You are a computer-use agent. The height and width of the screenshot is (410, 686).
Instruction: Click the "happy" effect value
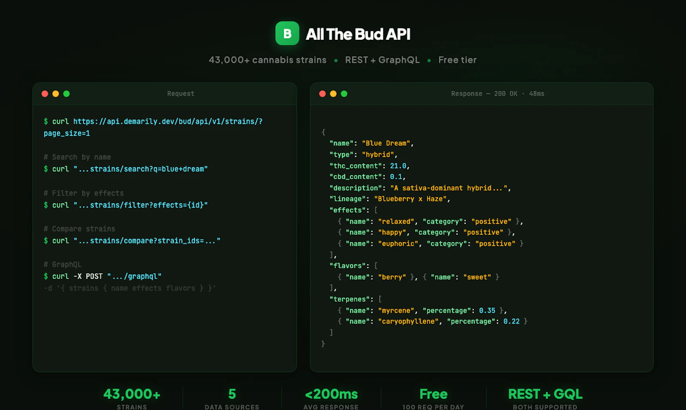pyautogui.click(x=392, y=233)
